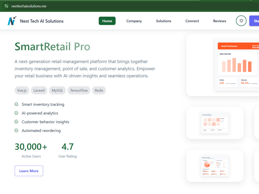259x194 pixels.
Task: Open the Connect nav item
Action: [192, 21]
